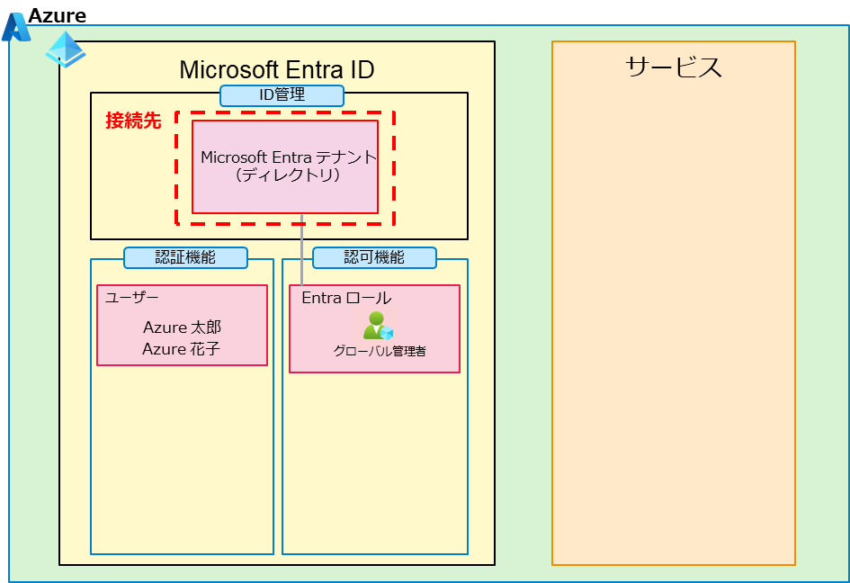Select the ID管理 label

[x=282, y=95]
